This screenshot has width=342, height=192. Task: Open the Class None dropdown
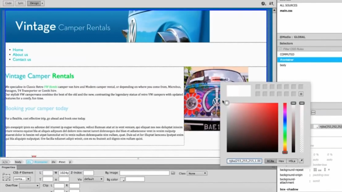coord(197,173)
